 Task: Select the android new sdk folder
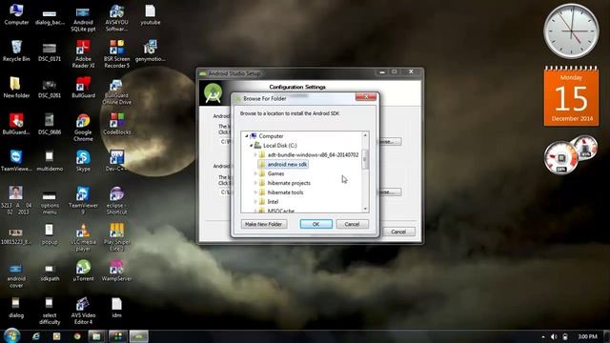click(283, 164)
